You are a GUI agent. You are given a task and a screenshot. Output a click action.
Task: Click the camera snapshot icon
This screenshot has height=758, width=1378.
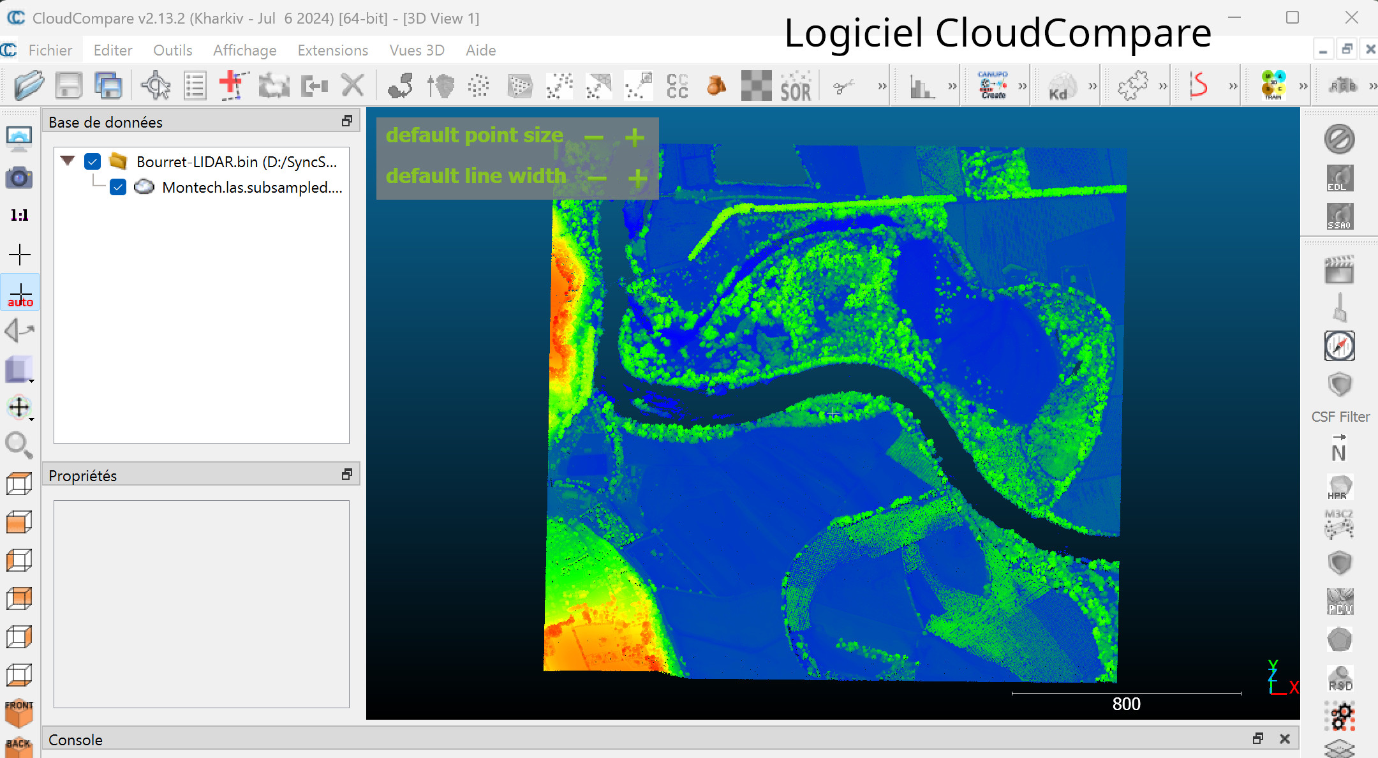pos(19,177)
